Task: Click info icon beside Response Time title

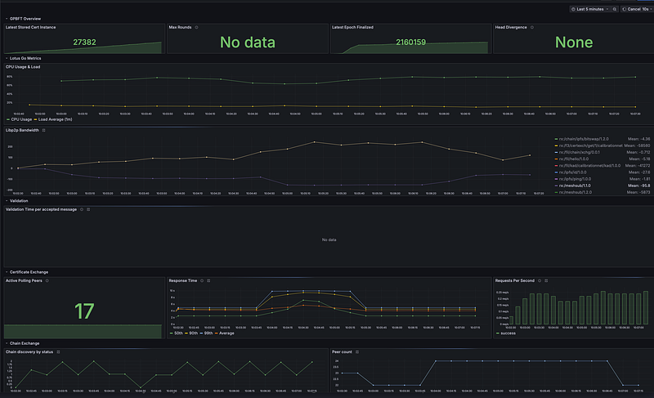Action: point(202,280)
